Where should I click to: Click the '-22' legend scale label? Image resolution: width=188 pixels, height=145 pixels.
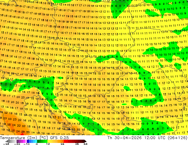17,144
